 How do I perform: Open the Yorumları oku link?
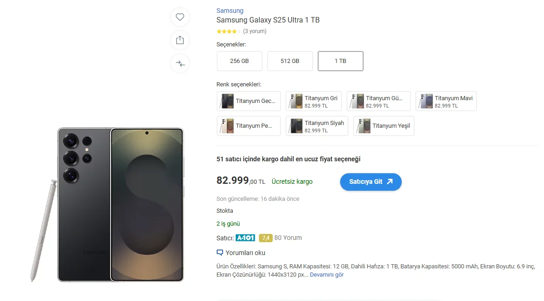pos(245,253)
